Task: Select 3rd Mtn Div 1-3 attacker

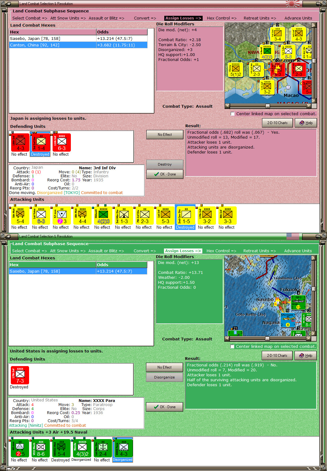Action: [124, 216]
